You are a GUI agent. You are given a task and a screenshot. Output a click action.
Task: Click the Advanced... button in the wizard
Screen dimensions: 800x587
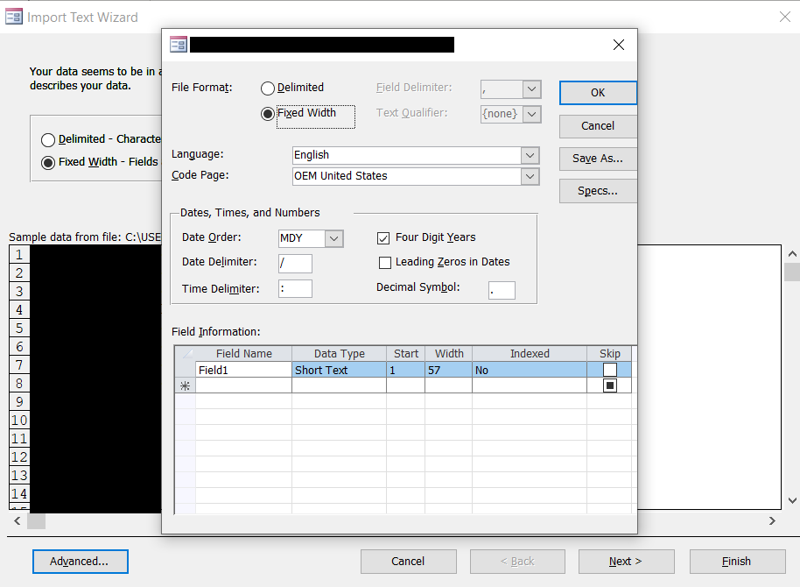tap(81, 562)
